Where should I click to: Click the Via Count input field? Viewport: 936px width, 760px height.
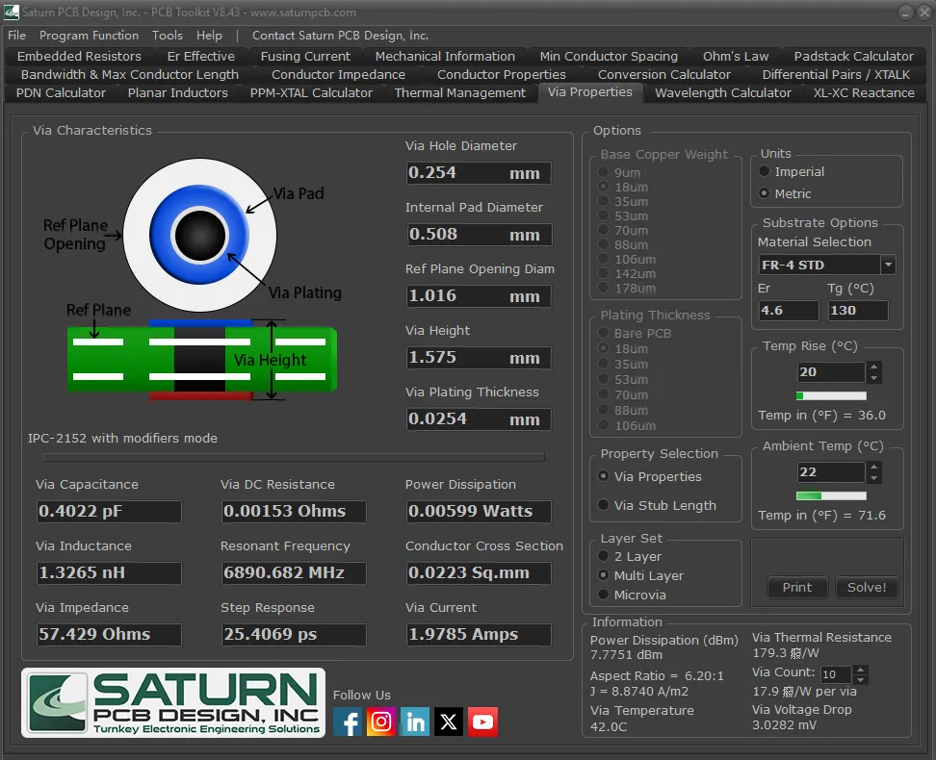coord(836,674)
